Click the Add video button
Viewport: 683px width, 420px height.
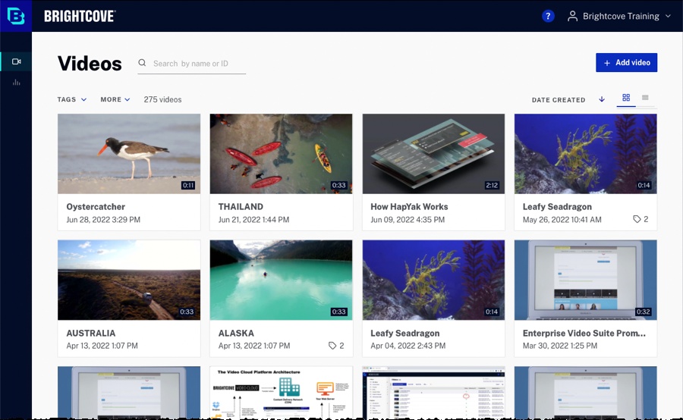[626, 63]
